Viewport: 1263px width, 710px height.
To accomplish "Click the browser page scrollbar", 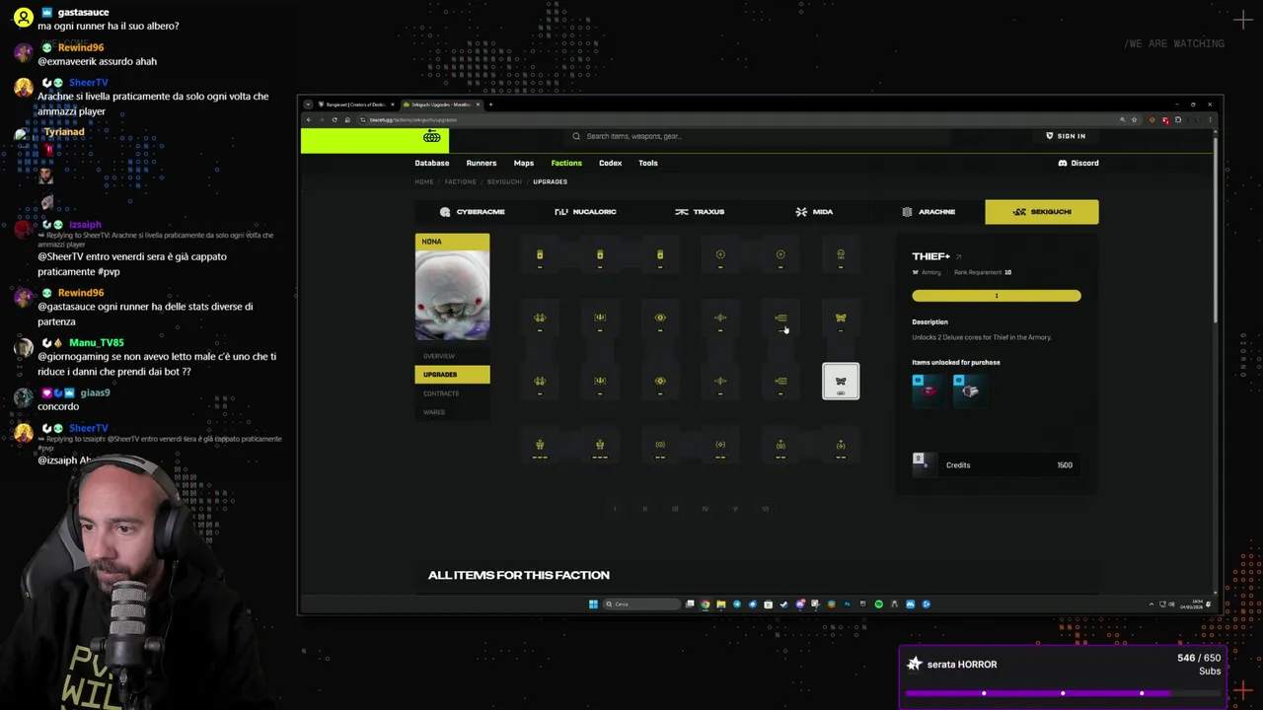I will [1216, 232].
